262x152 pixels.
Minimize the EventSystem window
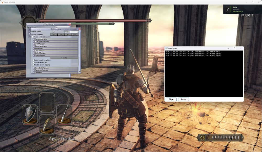pyautogui.click(x=228, y=48)
